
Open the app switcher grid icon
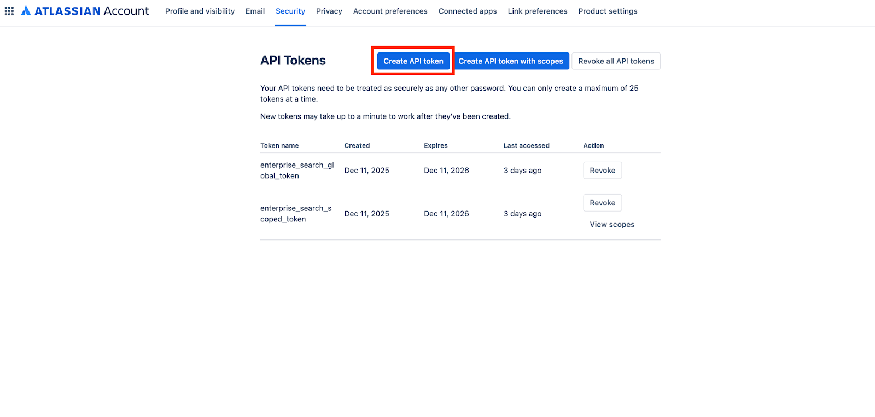pyautogui.click(x=9, y=11)
